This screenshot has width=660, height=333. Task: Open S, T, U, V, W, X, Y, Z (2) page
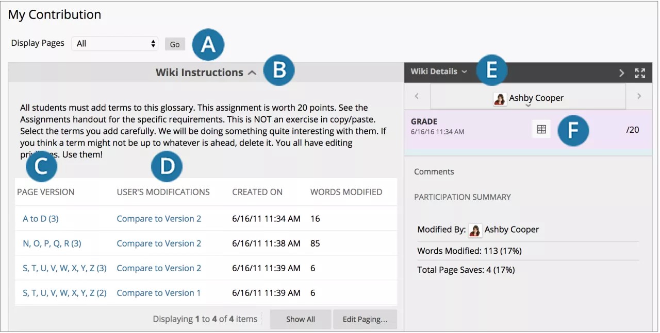(64, 293)
